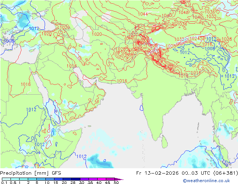This screenshot has height=184, width=238.
Task: Pick the 20–25 mm dark blue swatch
Action: [67, 179]
